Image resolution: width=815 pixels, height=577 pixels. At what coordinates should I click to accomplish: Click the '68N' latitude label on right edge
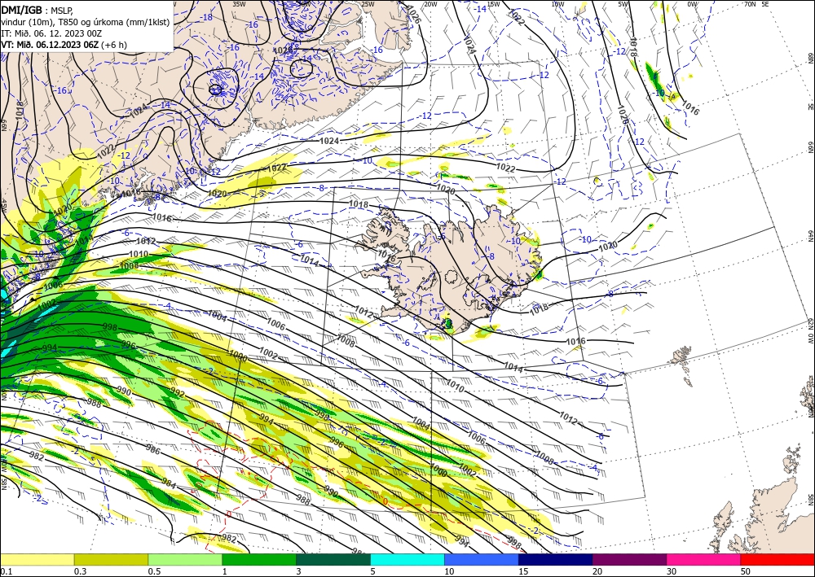tap(810, 57)
